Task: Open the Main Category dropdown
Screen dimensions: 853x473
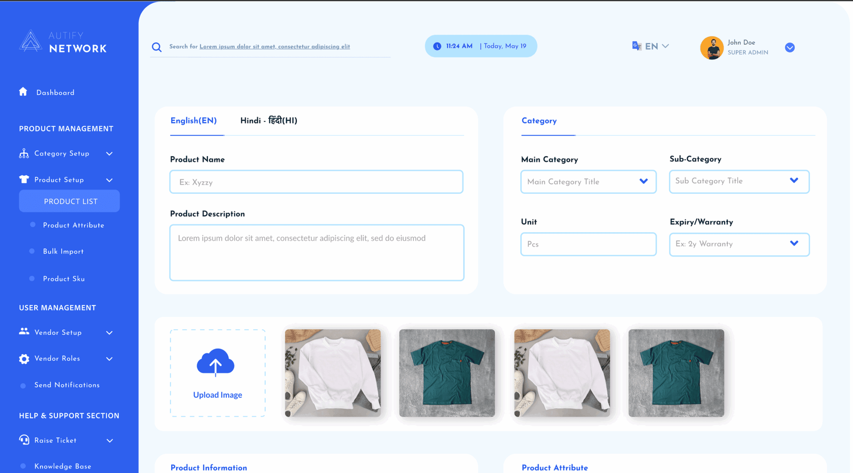Action: click(x=588, y=182)
